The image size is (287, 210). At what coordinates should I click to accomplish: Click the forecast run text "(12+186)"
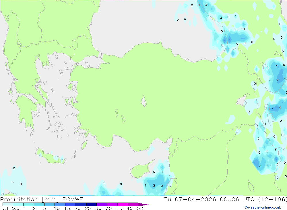tap(273, 199)
